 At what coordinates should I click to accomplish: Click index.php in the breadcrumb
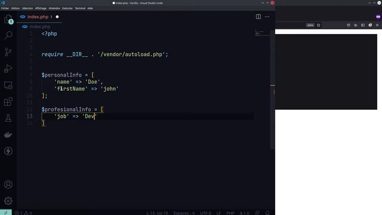(x=40, y=26)
